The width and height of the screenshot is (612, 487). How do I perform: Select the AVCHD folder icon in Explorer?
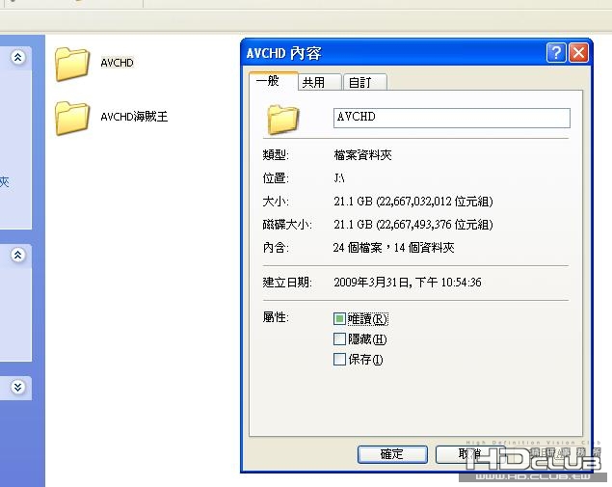[72, 64]
